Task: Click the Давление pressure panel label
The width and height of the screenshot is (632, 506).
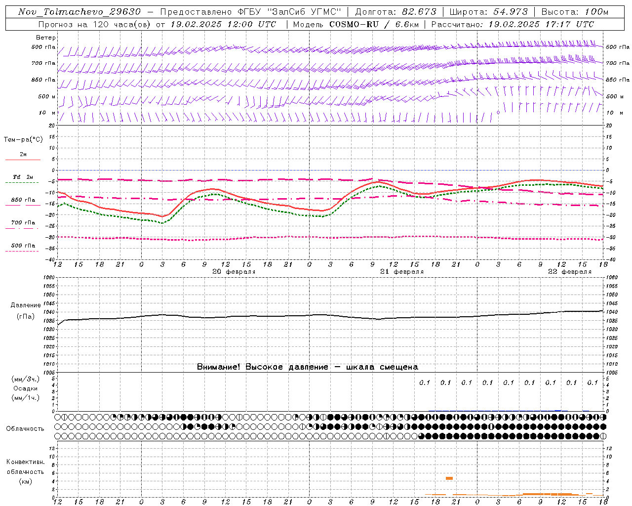Action: (x=26, y=305)
